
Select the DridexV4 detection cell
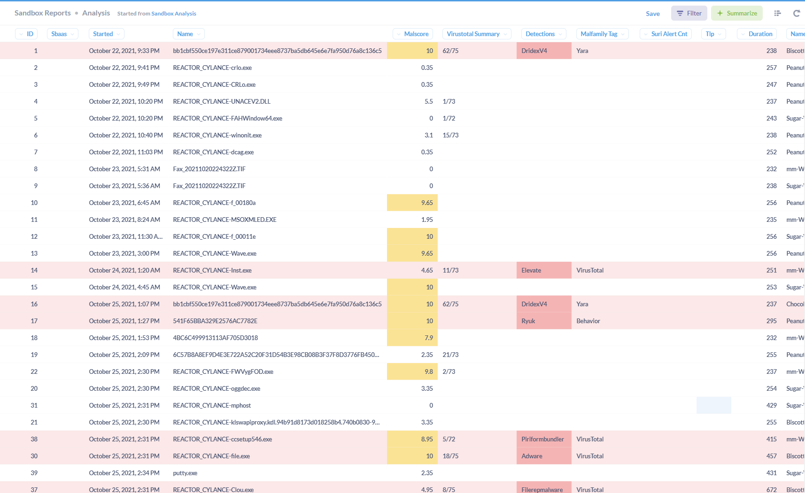pyautogui.click(x=534, y=51)
